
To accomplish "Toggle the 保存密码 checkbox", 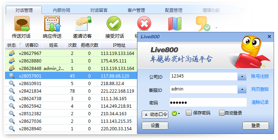I will click(189, 113).
